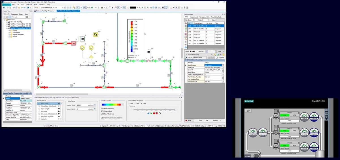Switch to the Catalogues tab
The image size is (340, 160).
click(x=14, y=14)
